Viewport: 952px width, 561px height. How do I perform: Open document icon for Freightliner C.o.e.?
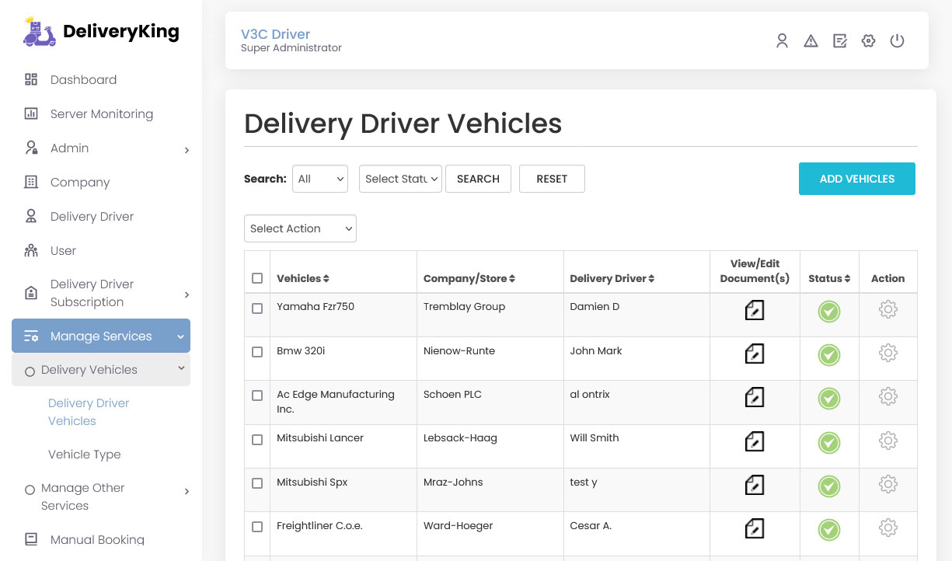click(x=754, y=529)
